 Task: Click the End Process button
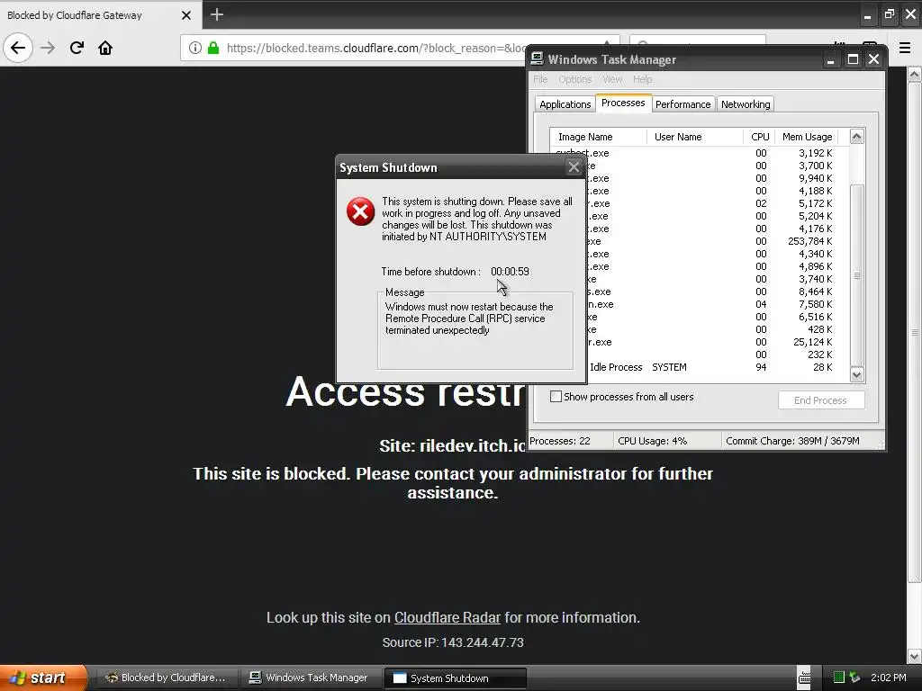821,400
